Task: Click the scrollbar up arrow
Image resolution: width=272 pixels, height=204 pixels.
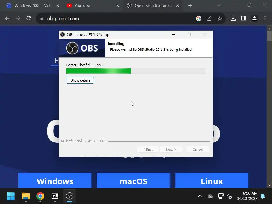Action: click(269, 28)
